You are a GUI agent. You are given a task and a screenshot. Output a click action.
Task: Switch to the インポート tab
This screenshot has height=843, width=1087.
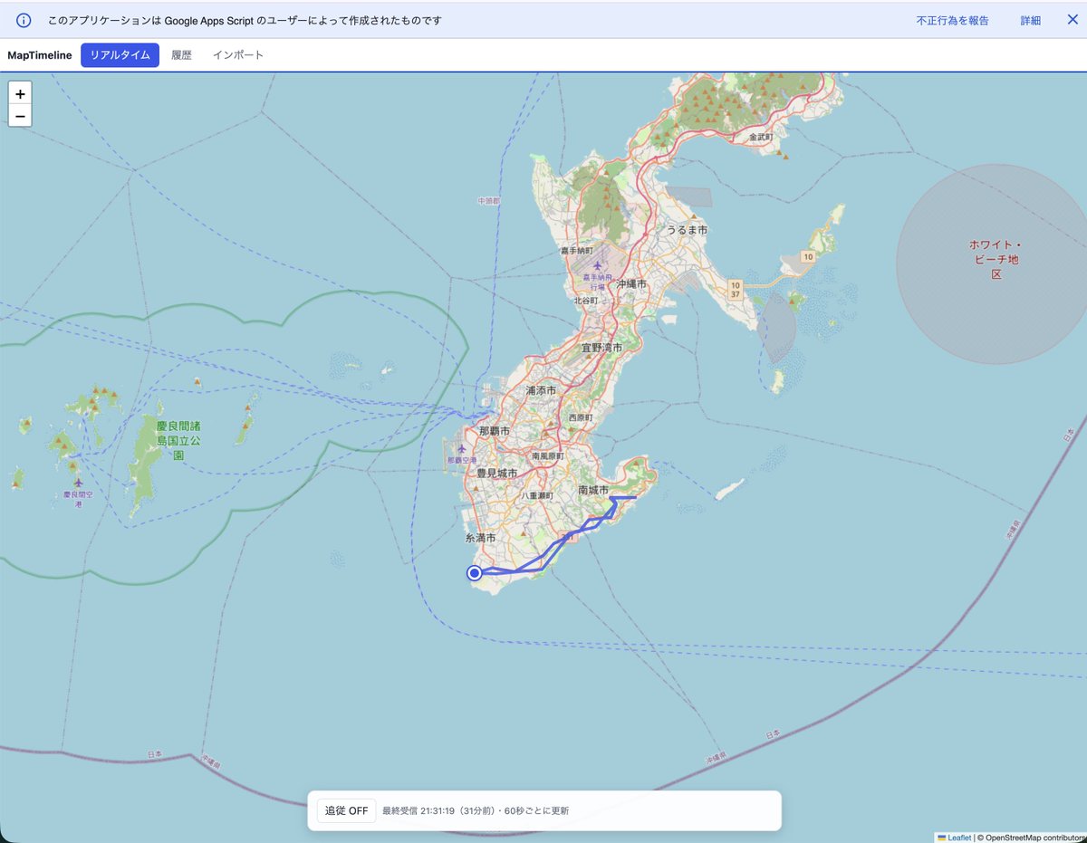[238, 55]
